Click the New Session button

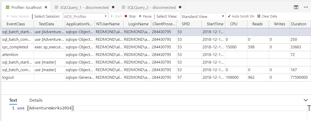click(18, 16)
